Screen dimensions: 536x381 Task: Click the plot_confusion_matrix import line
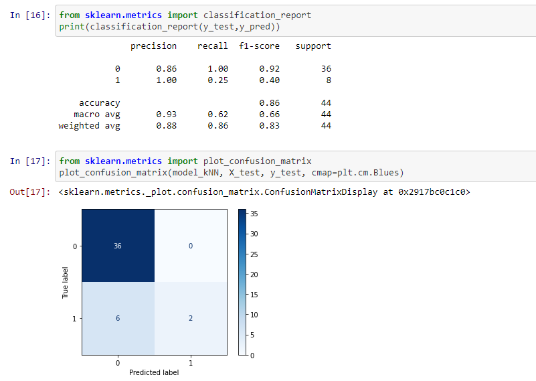click(x=185, y=161)
